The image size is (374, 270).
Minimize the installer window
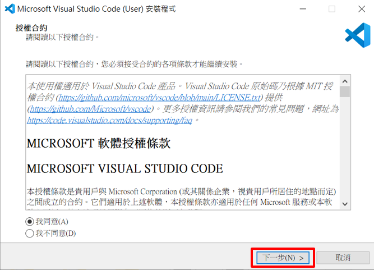pyautogui.click(x=303, y=9)
